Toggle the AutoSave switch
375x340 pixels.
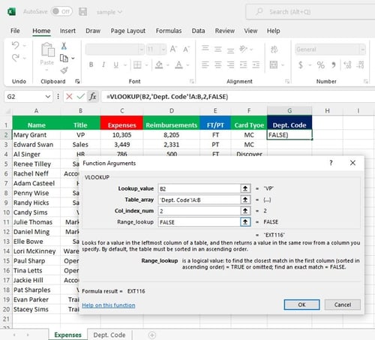61,11
